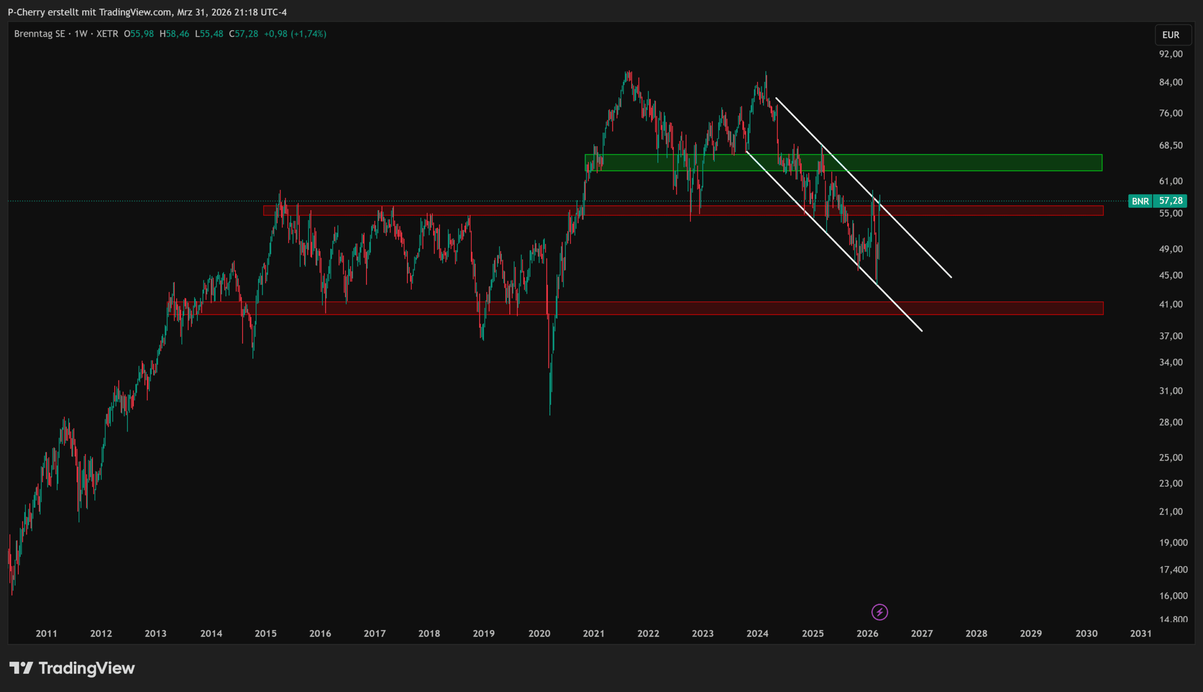Screen dimensions: 1203x692
Task: Click the TradingView logo icon
Action: click(21, 668)
